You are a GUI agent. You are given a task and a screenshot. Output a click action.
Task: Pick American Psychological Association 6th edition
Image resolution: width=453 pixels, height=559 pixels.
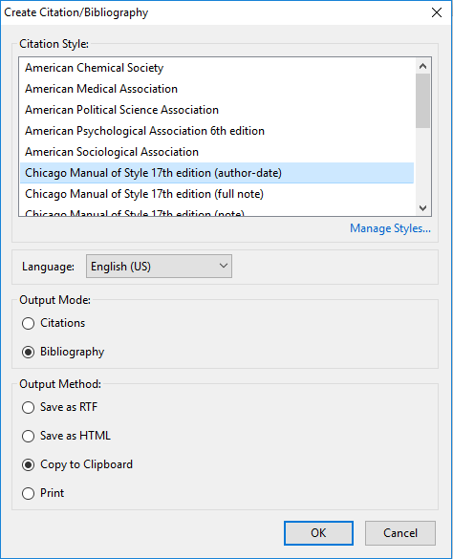click(x=217, y=131)
